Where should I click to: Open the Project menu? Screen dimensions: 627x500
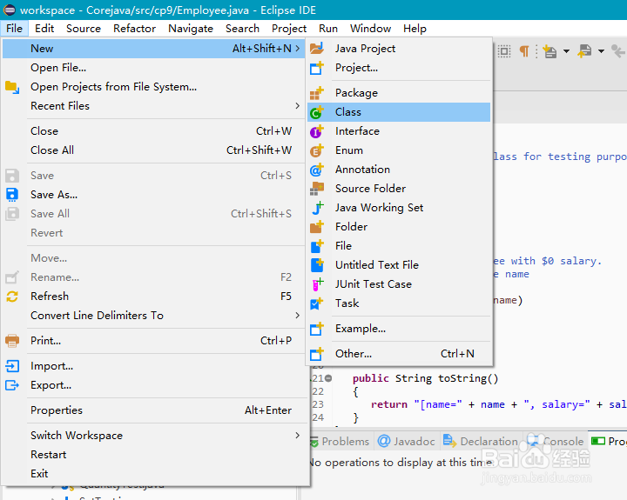coord(289,29)
